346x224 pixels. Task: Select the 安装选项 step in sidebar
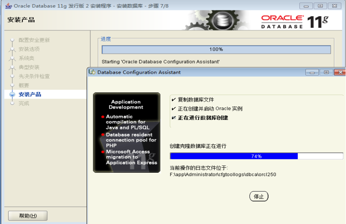[29, 49]
